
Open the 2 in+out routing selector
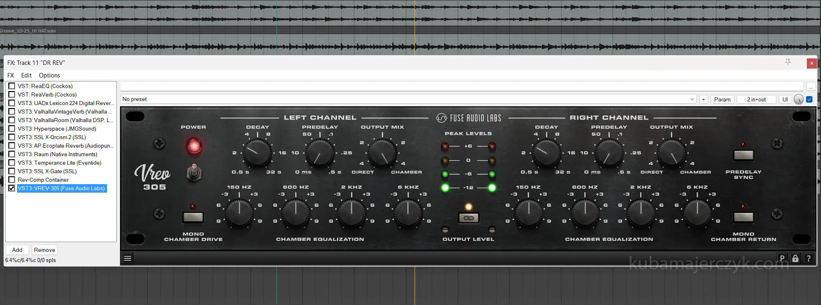click(756, 99)
